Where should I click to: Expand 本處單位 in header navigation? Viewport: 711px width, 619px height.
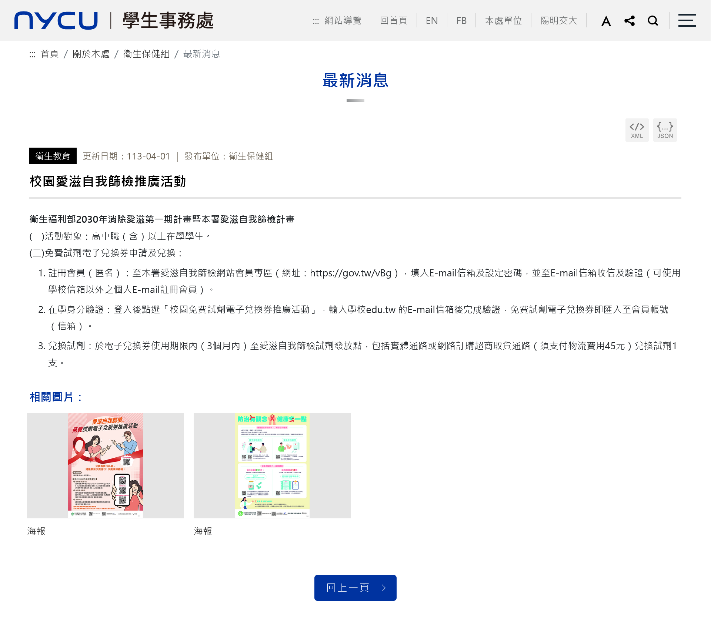click(x=503, y=21)
